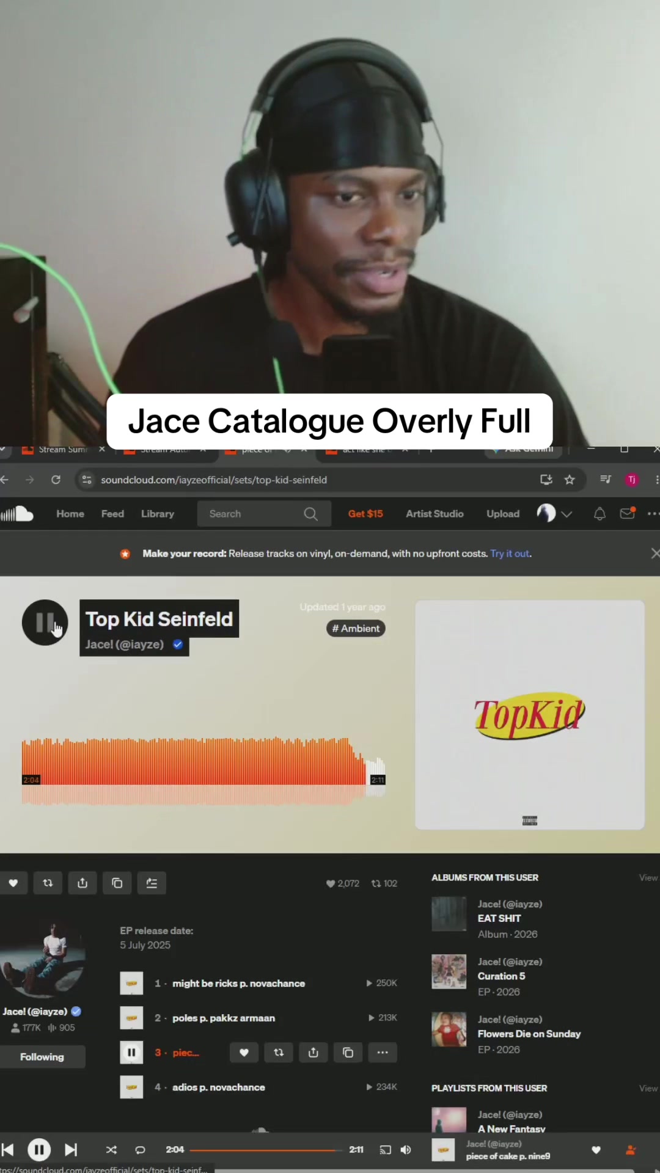Open piece of cake p. nine9 in player

click(x=508, y=1156)
